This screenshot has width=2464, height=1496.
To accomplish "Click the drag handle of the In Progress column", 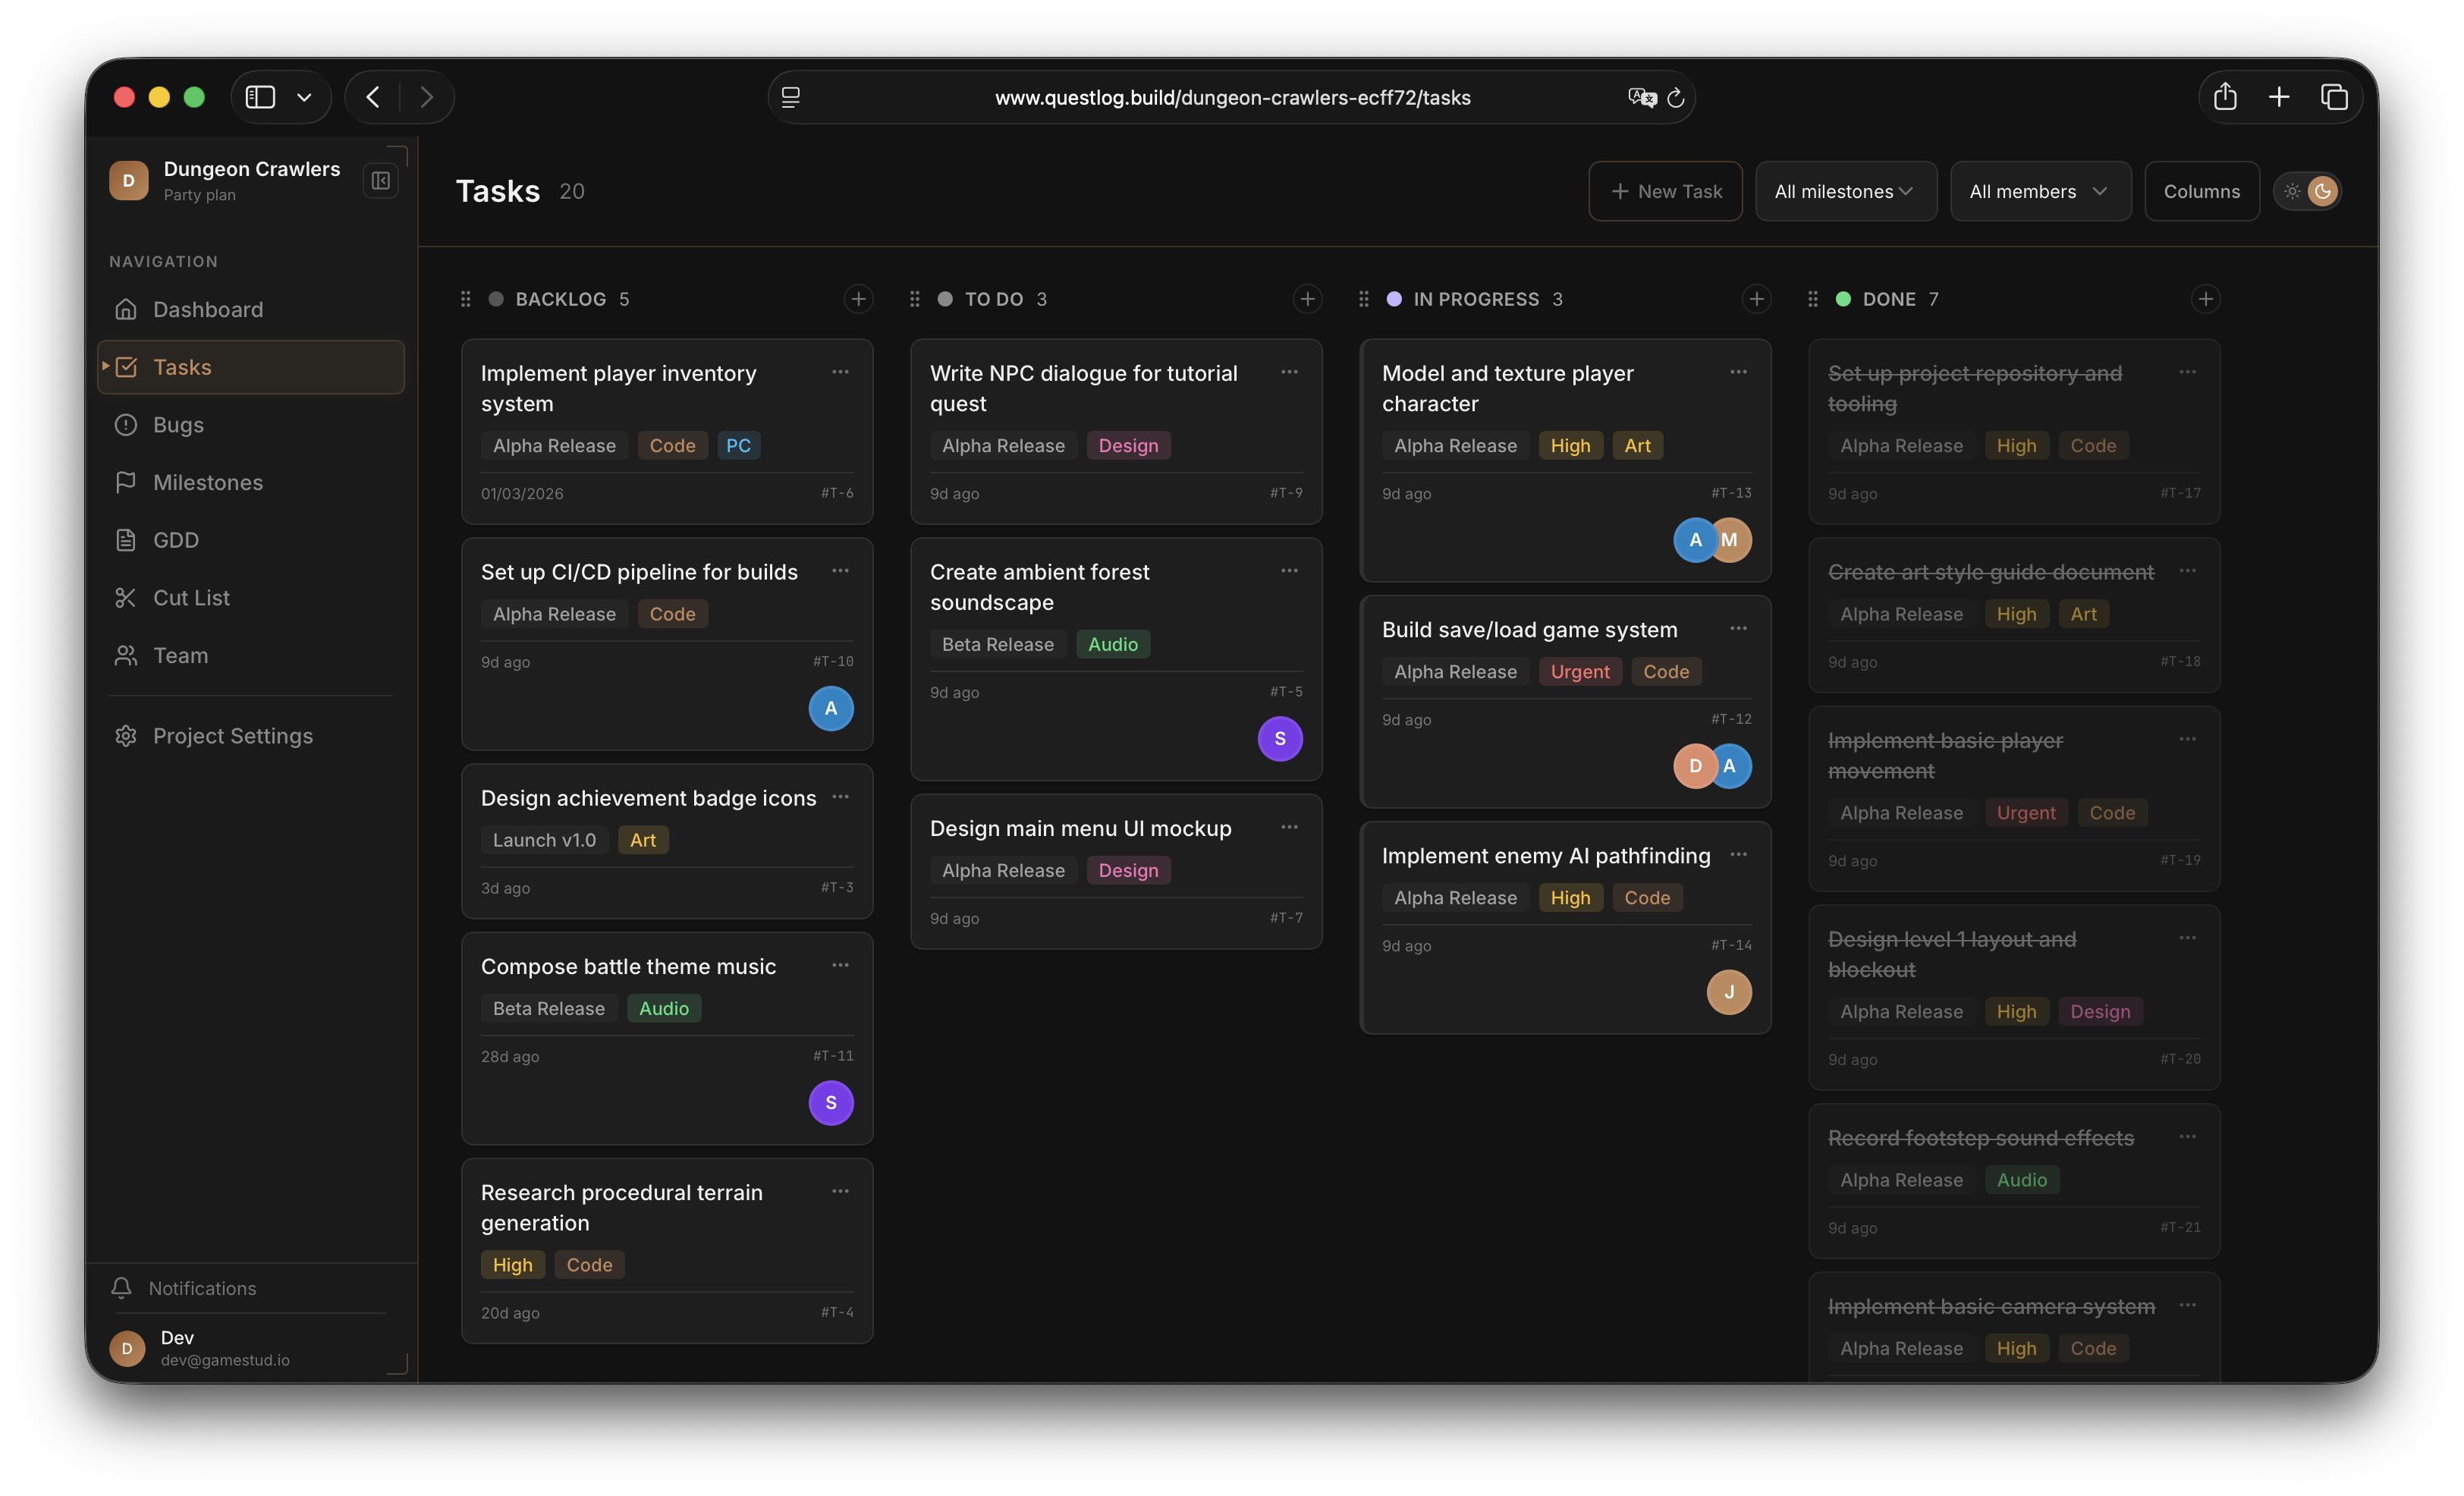I will 1363,299.
